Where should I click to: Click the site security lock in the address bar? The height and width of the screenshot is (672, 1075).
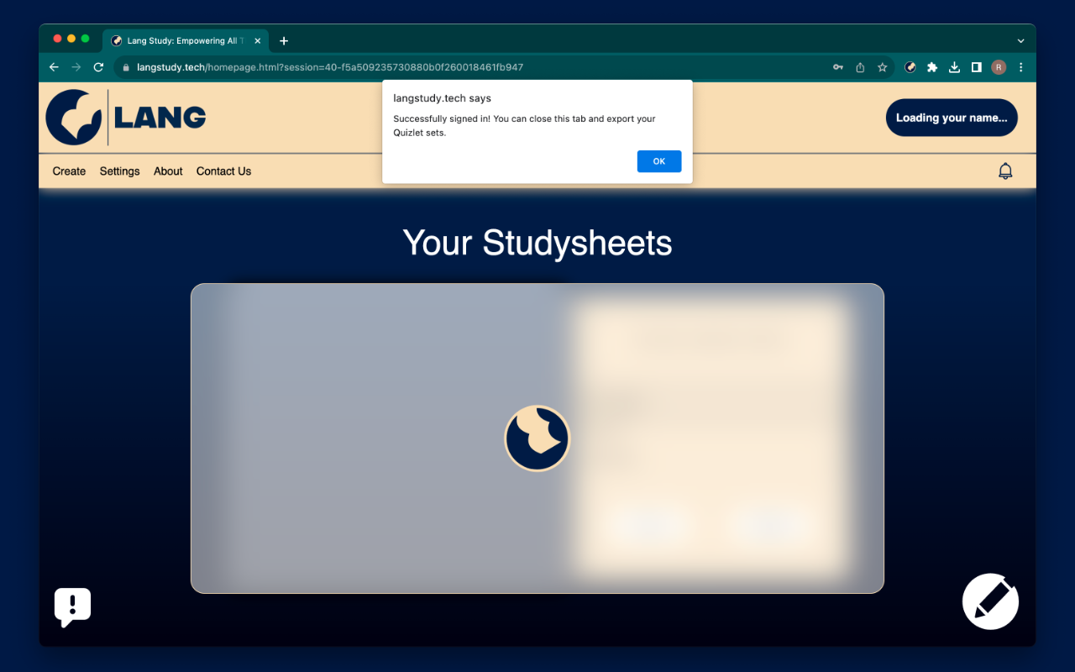pos(124,66)
